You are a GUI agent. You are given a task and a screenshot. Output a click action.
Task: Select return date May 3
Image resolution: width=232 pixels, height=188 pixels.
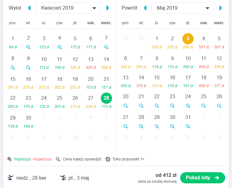188,39
